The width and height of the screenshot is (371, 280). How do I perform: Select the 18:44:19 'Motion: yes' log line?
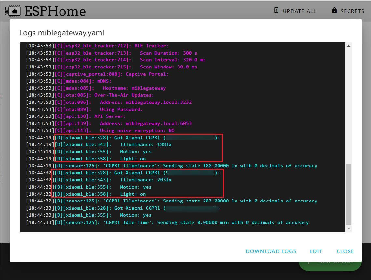(89, 152)
